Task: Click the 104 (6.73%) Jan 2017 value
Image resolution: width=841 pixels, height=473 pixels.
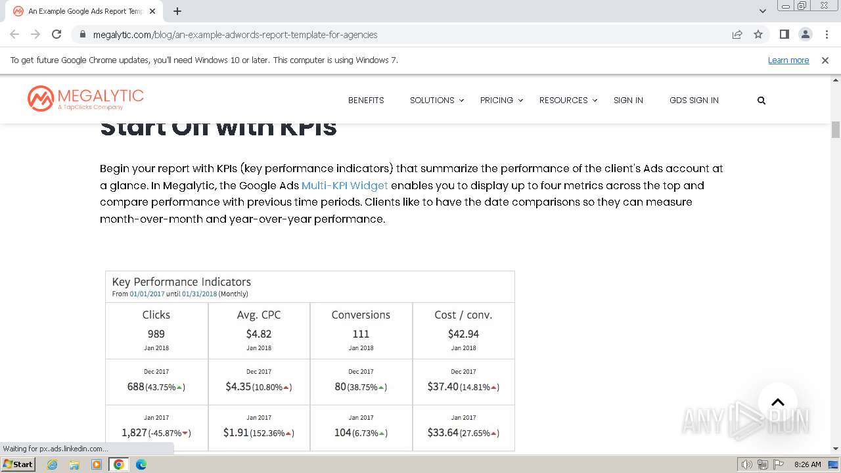Action: pyautogui.click(x=361, y=433)
